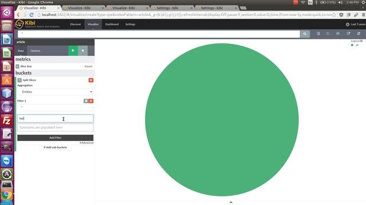Open the Dashboard page
The width and height of the screenshot is (366, 205).
[112, 24]
